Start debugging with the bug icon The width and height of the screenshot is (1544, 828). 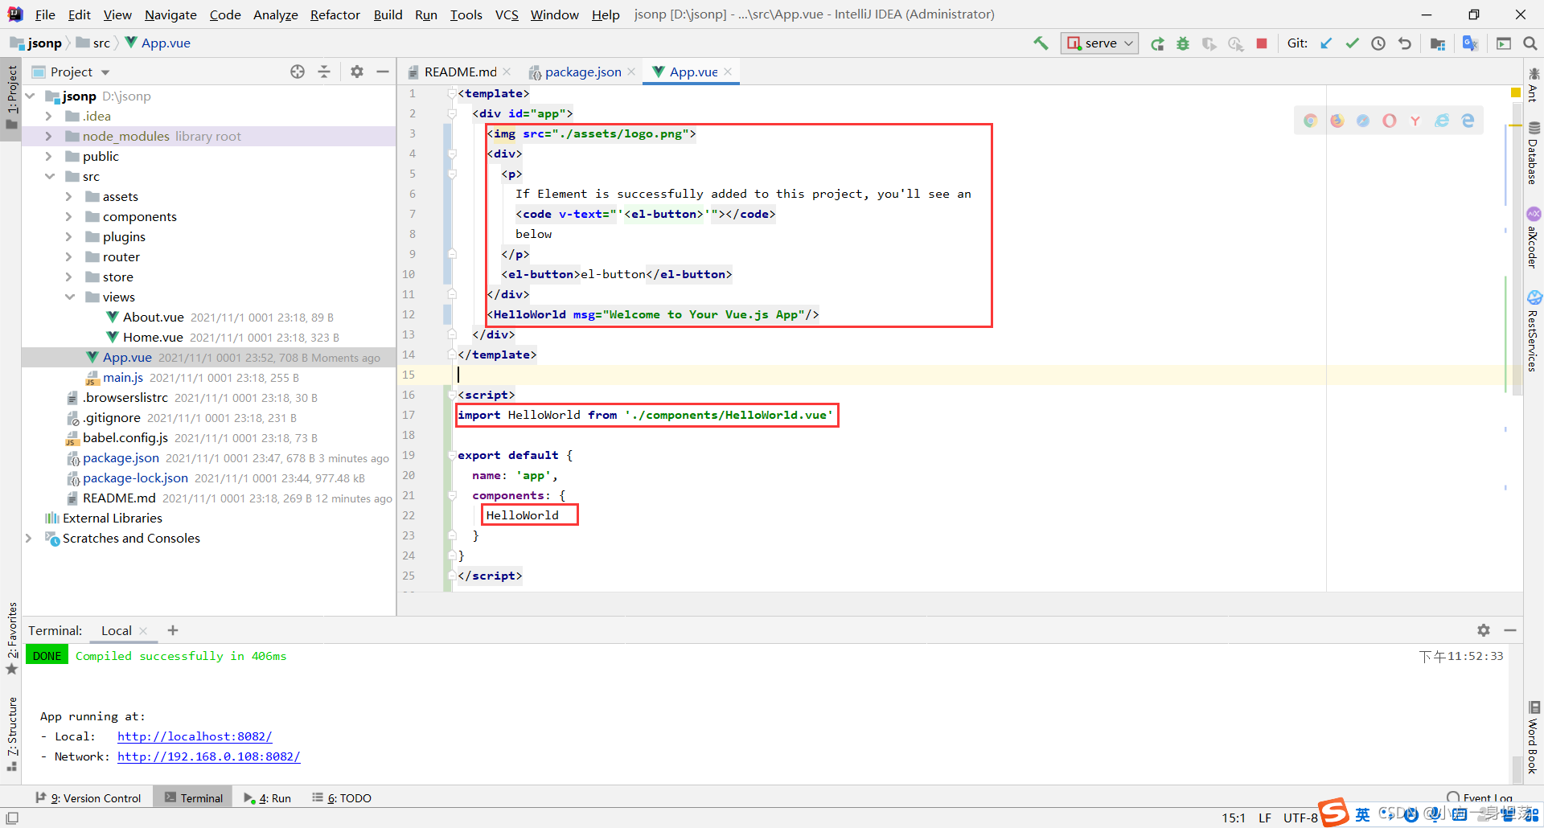coord(1183,43)
